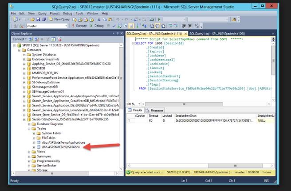Select the Results tab
291x191 pixels.
pyautogui.click(x=135, y=110)
